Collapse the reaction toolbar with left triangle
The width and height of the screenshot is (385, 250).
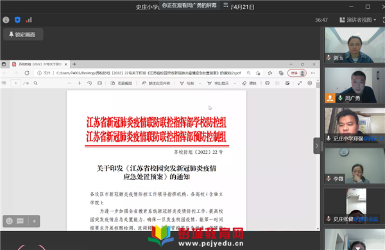point(34,221)
